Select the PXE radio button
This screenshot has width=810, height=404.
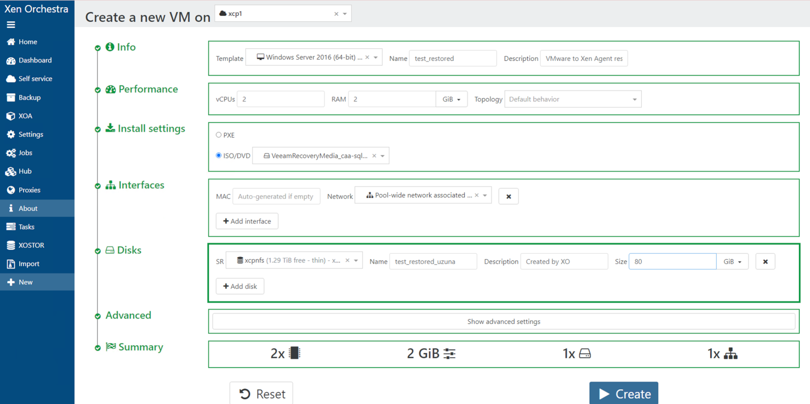click(219, 135)
